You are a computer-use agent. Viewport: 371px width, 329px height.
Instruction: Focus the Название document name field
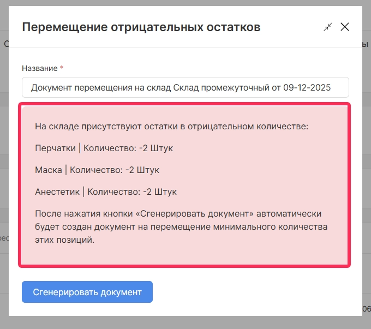click(185, 87)
